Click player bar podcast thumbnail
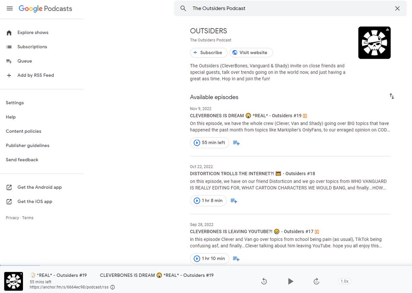Image resolution: width=412 pixels, height=293 pixels. pyautogui.click(x=13, y=281)
